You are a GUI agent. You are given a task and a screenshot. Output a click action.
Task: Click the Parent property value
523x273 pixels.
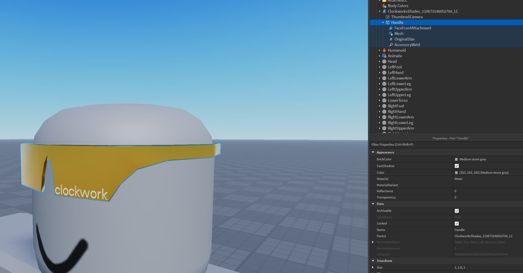coord(484,236)
